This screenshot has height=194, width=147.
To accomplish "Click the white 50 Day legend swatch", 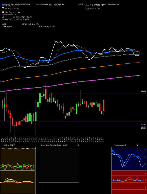I will click(3, 9).
